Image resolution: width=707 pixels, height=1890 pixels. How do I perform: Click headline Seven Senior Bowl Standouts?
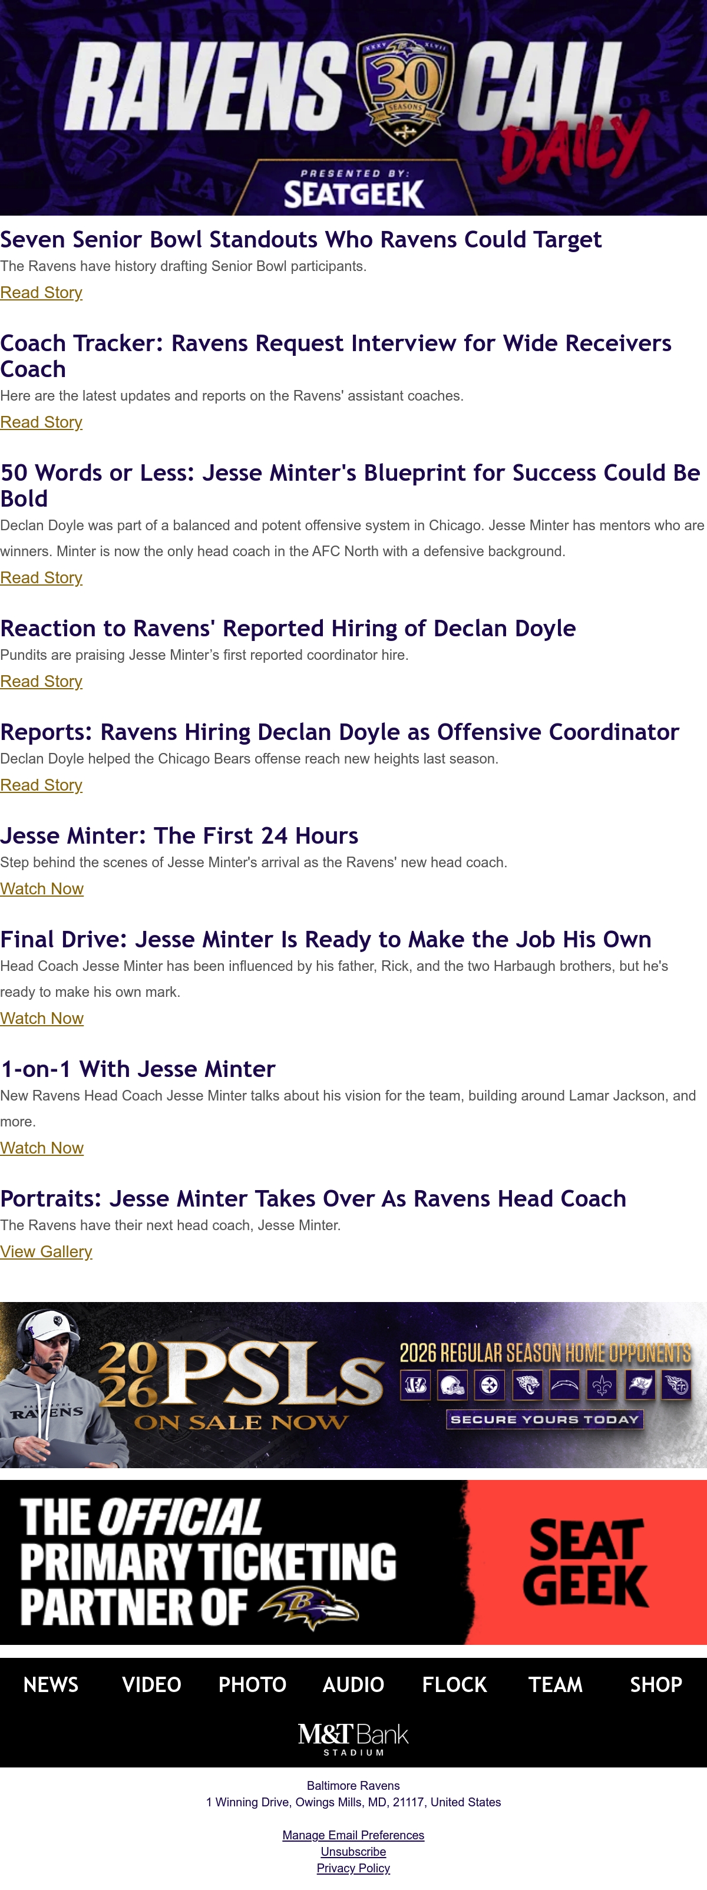click(x=300, y=240)
